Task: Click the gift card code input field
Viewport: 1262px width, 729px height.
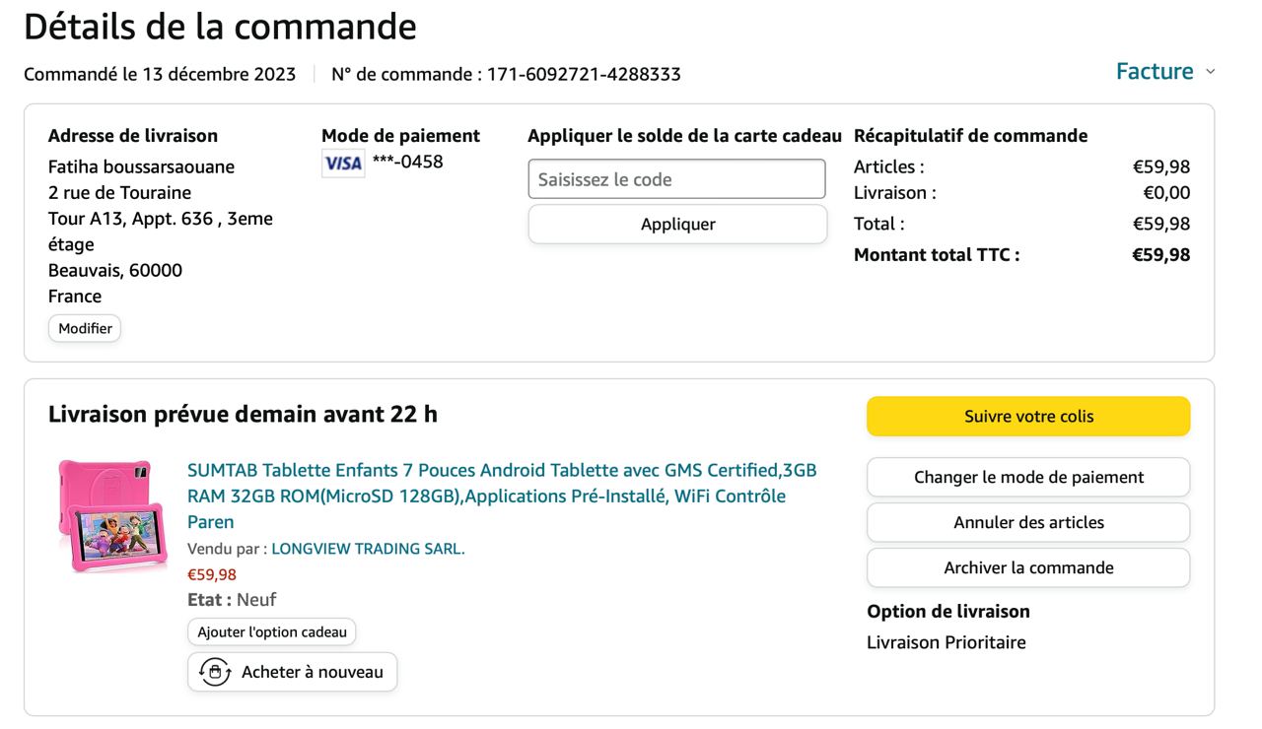Action: pos(676,179)
